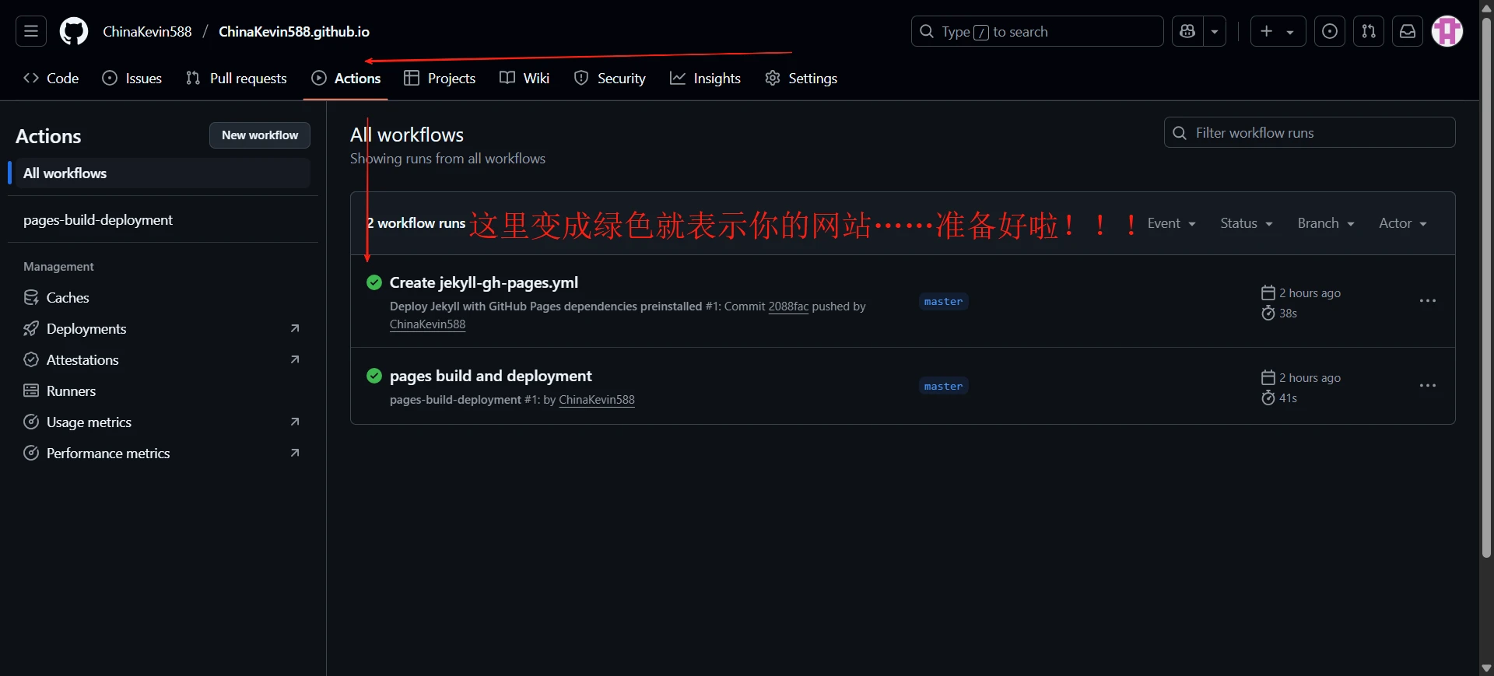Viewport: 1494px width, 676px height.
Task: Expand the Status filter dropdown
Action: [x=1246, y=223]
